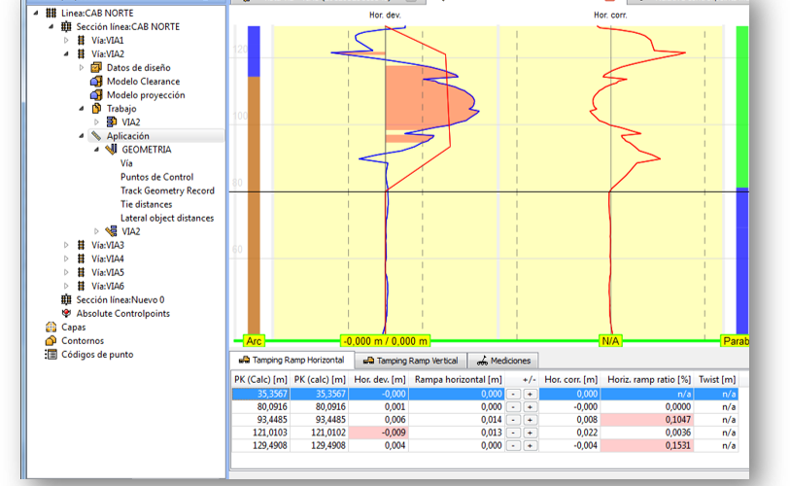Click the Códigos de punto list icon
This screenshot has height=486, width=790.
coord(52,355)
